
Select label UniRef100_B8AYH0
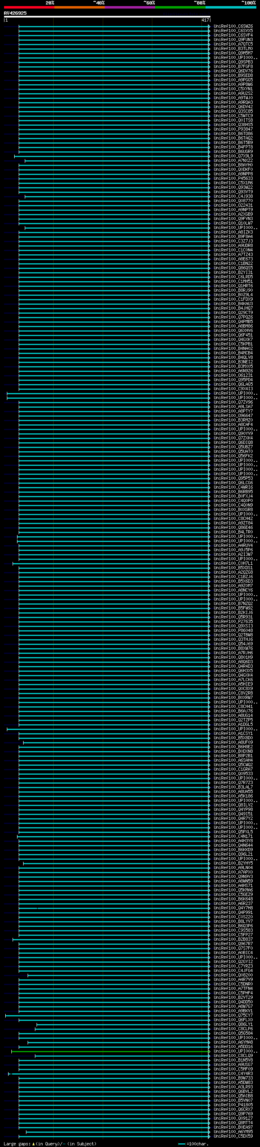tap(233, 165)
